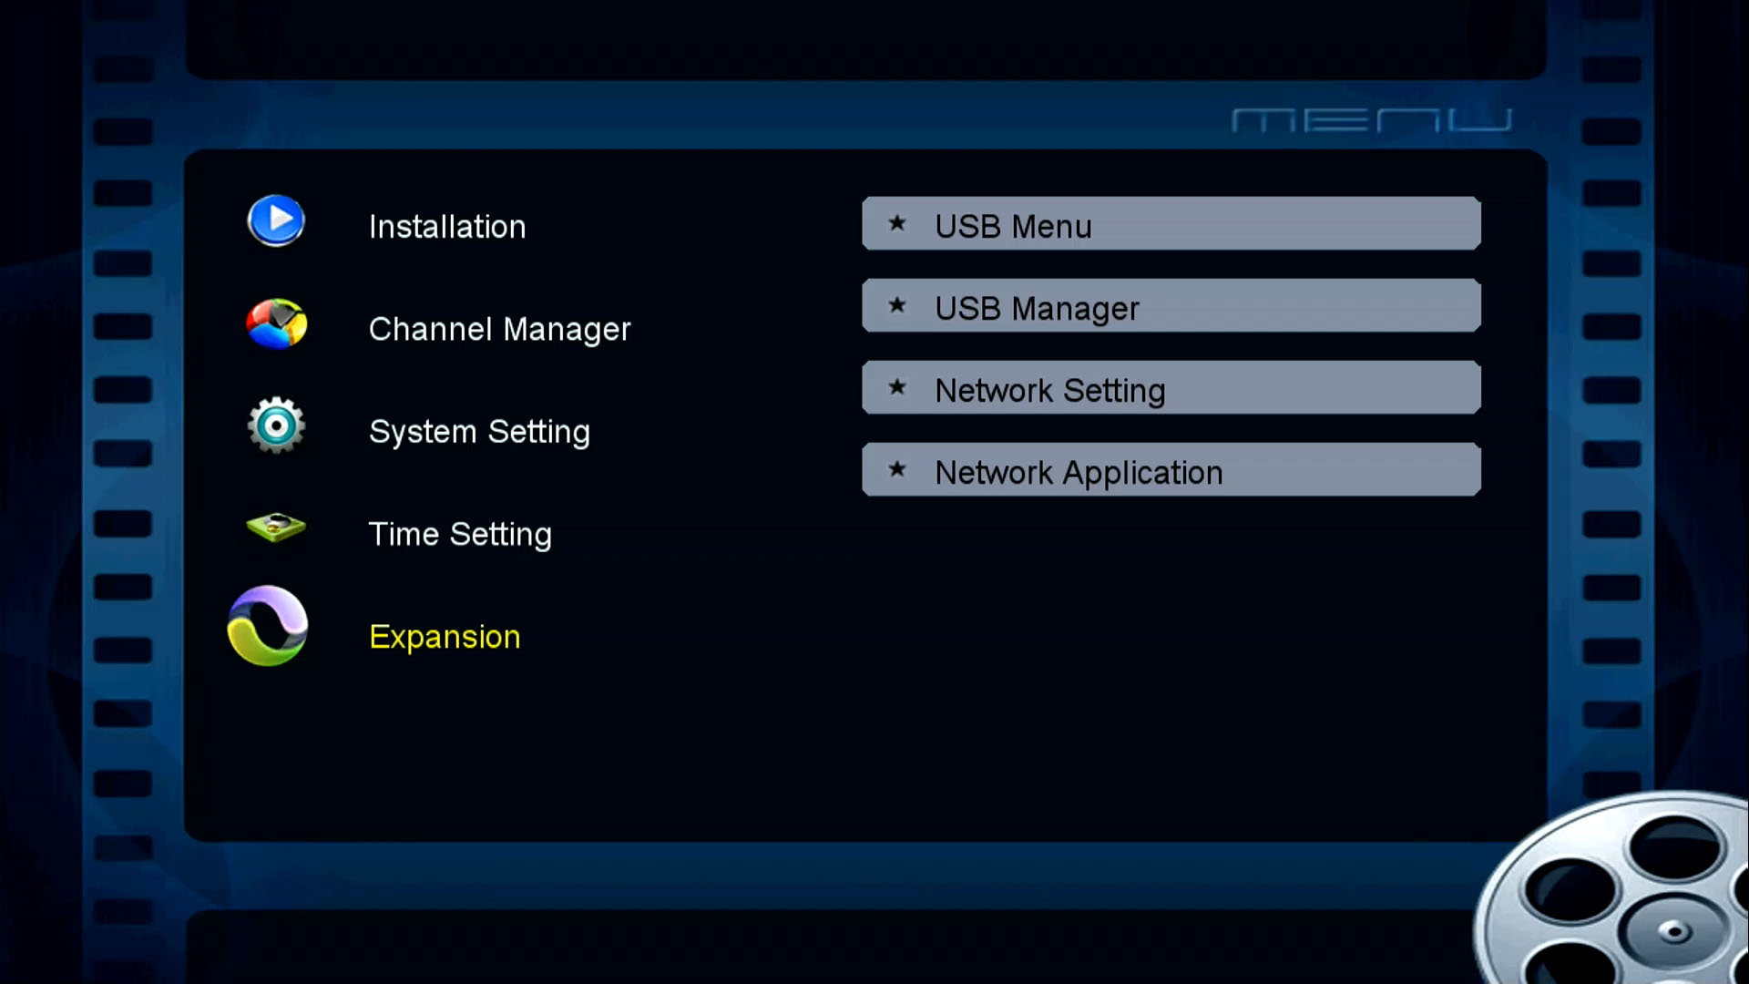Click the star beside USB Manager
The width and height of the screenshot is (1749, 984).
coord(897,304)
